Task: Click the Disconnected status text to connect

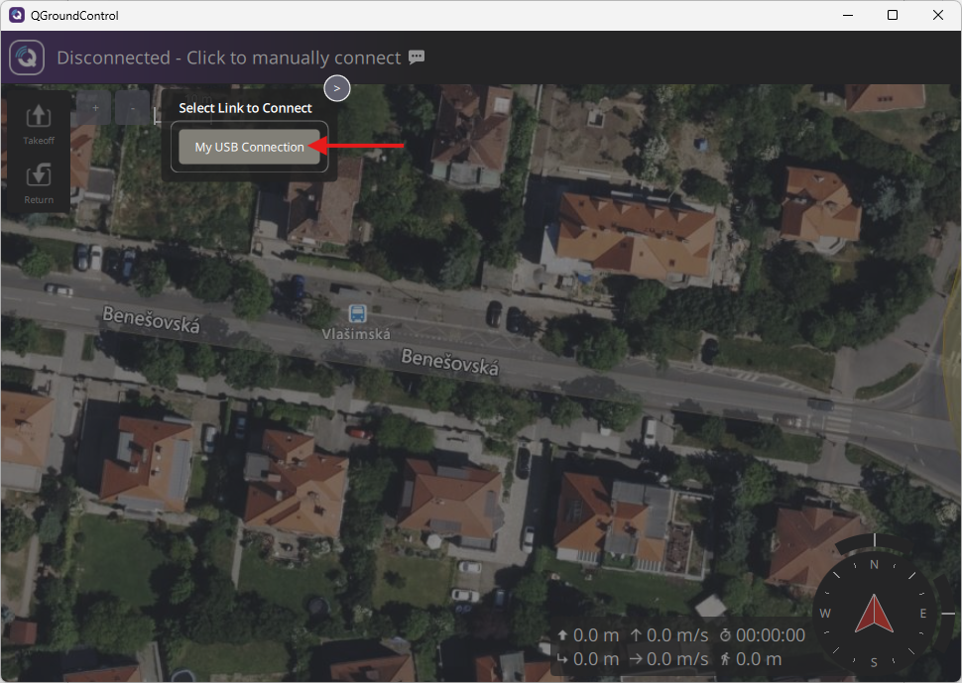Action: tap(228, 57)
